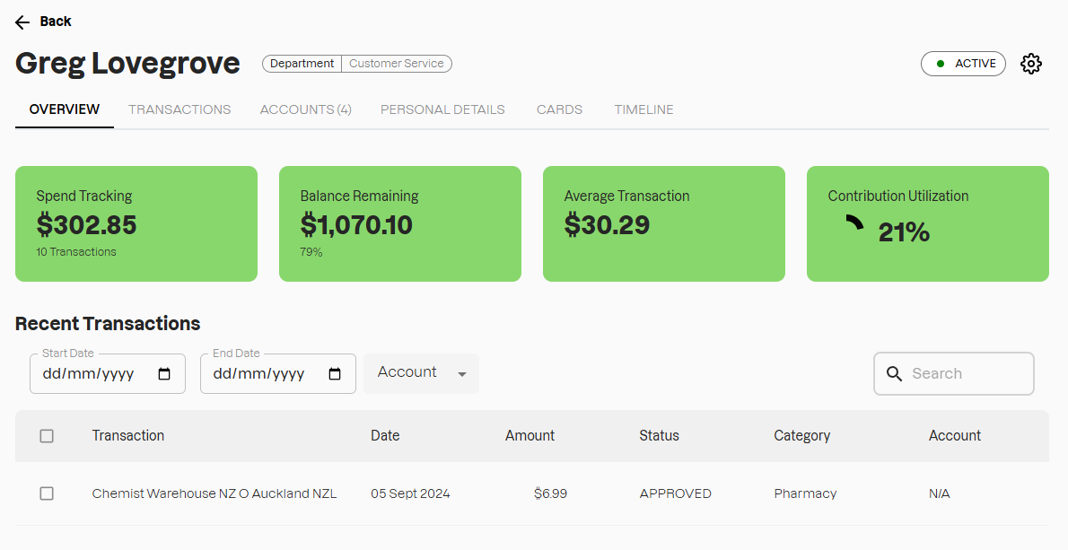The image size is (1068, 550).
Task: Click the Customer Service department tag
Action: [396, 64]
